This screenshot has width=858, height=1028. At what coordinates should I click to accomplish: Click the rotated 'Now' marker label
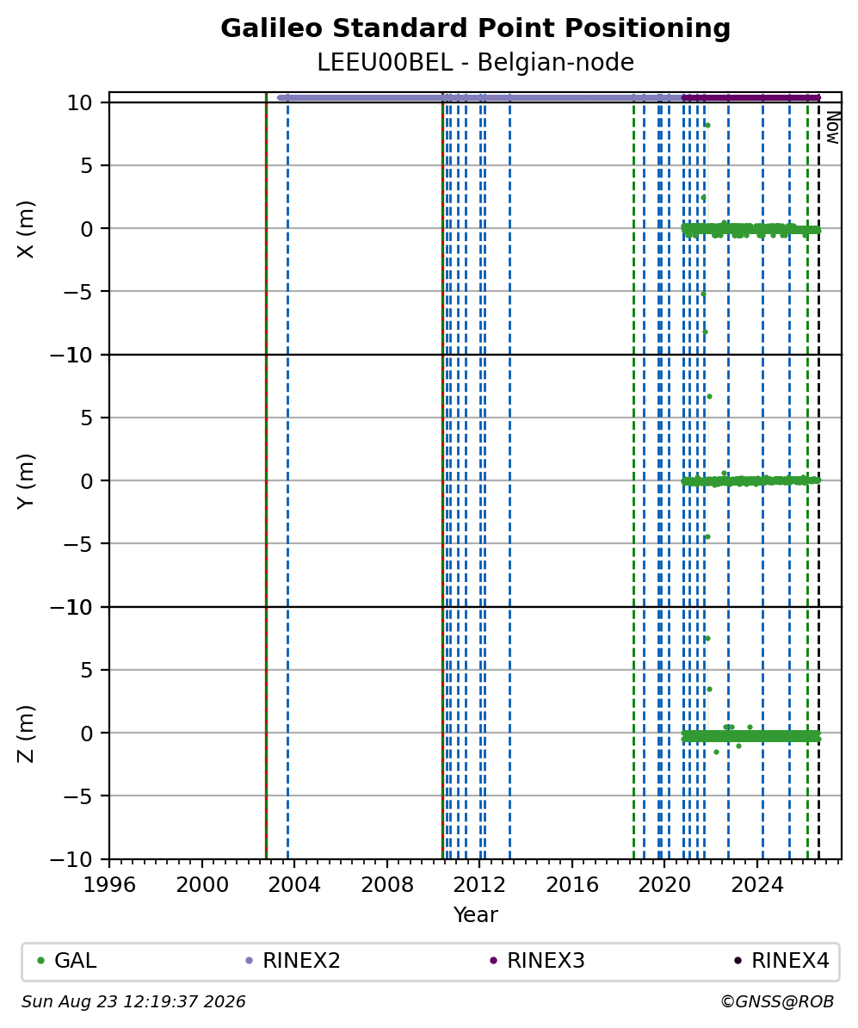coord(832,127)
